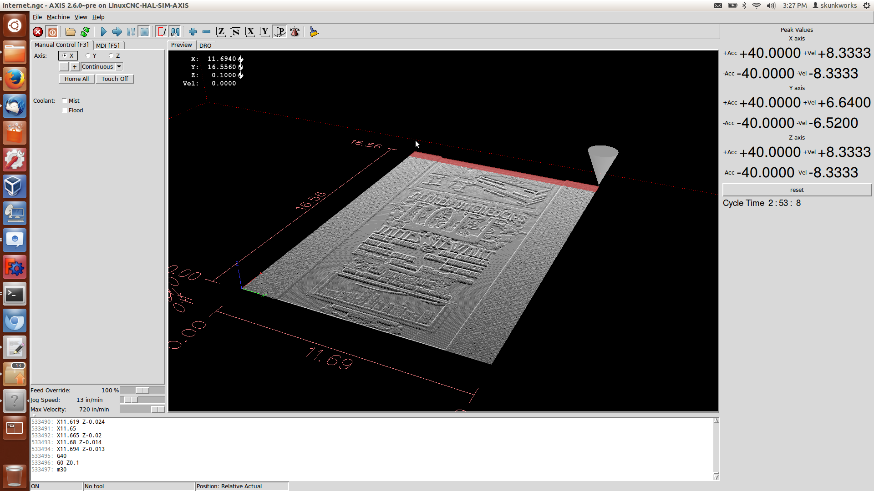Viewport: 874px width, 491px height.
Task: Click the G-code listing scrollbar up arrow
Action: pyautogui.click(x=716, y=421)
